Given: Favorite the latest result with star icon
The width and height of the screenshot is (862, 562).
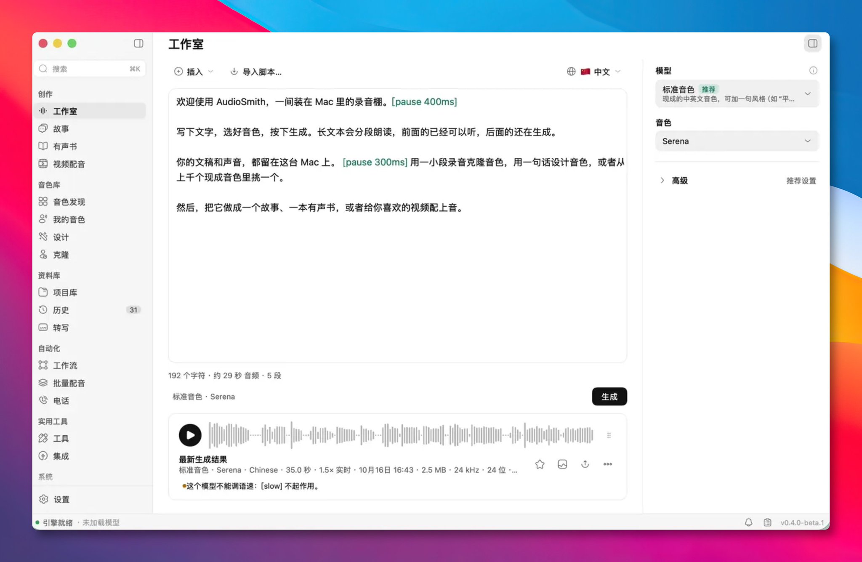Looking at the screenshot, I should click(540, 464).
